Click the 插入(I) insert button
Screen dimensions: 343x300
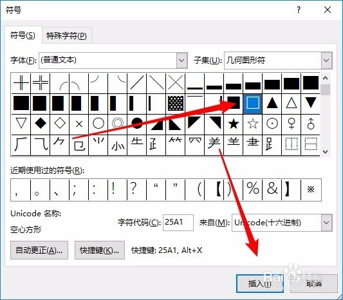pyautogui.click(x=260, y=284)
